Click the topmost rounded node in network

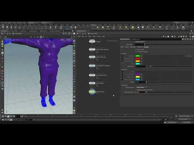click(92, 41)
